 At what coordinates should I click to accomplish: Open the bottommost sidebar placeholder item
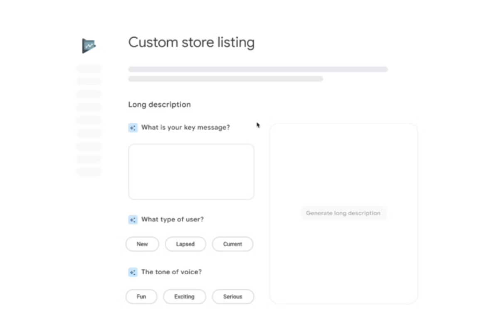89,172
